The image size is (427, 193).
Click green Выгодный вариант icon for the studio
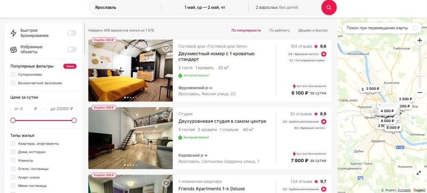[180, 138]
